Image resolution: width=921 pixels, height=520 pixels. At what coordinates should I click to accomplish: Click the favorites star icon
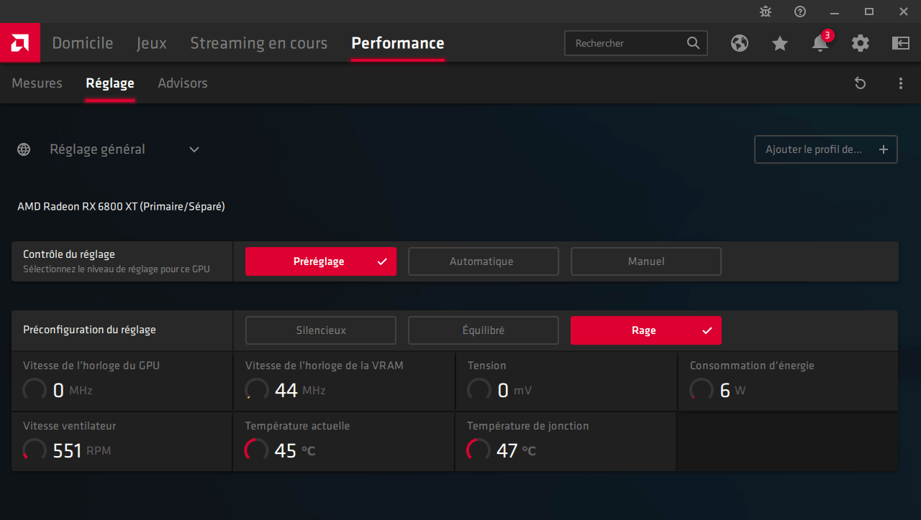click(x=780, y=43)
